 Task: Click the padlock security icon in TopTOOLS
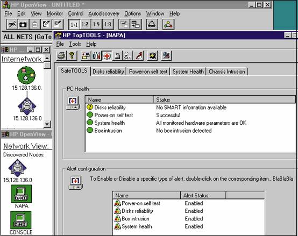point(117,56)
